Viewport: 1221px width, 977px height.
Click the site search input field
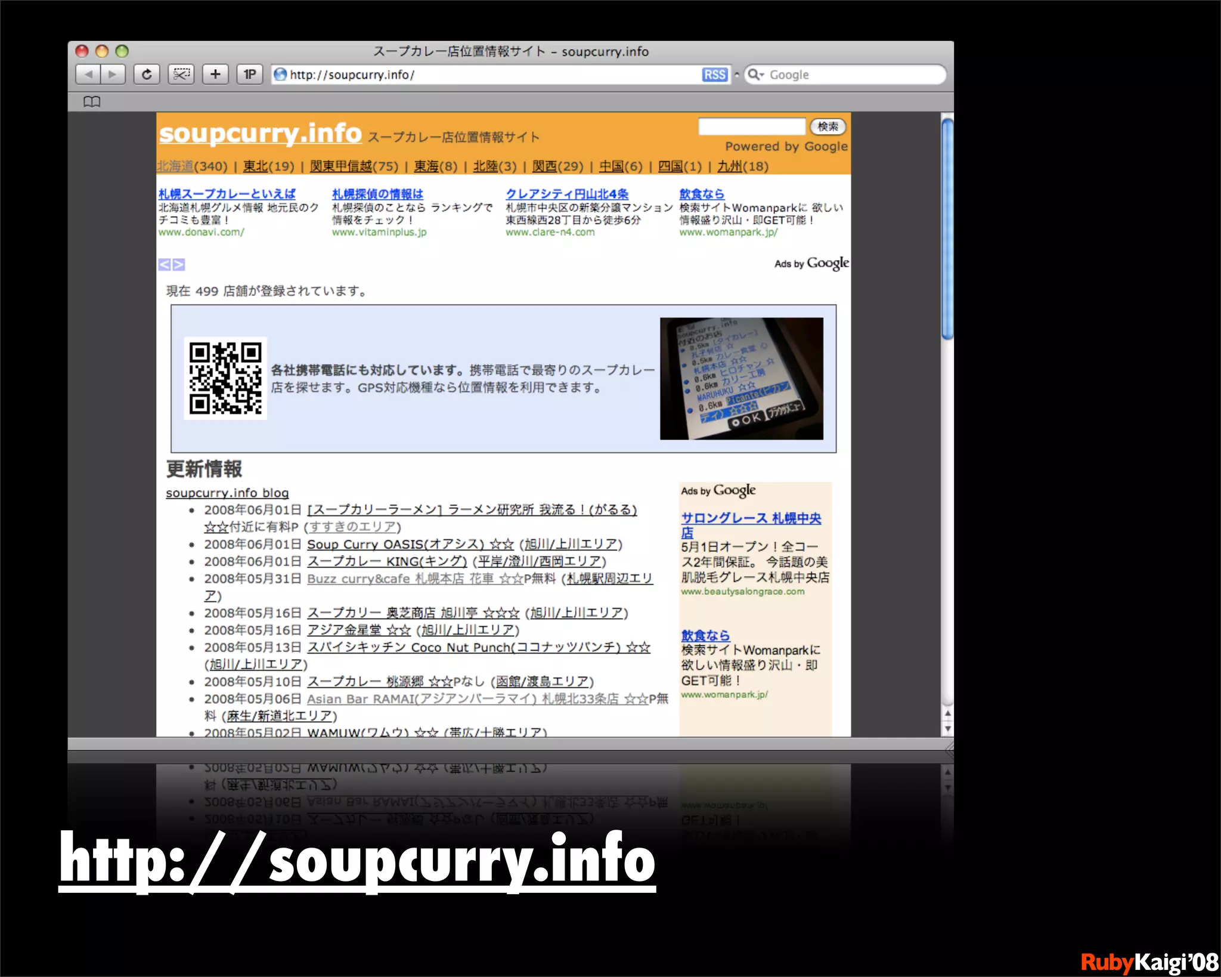click(x=751, y=126)
